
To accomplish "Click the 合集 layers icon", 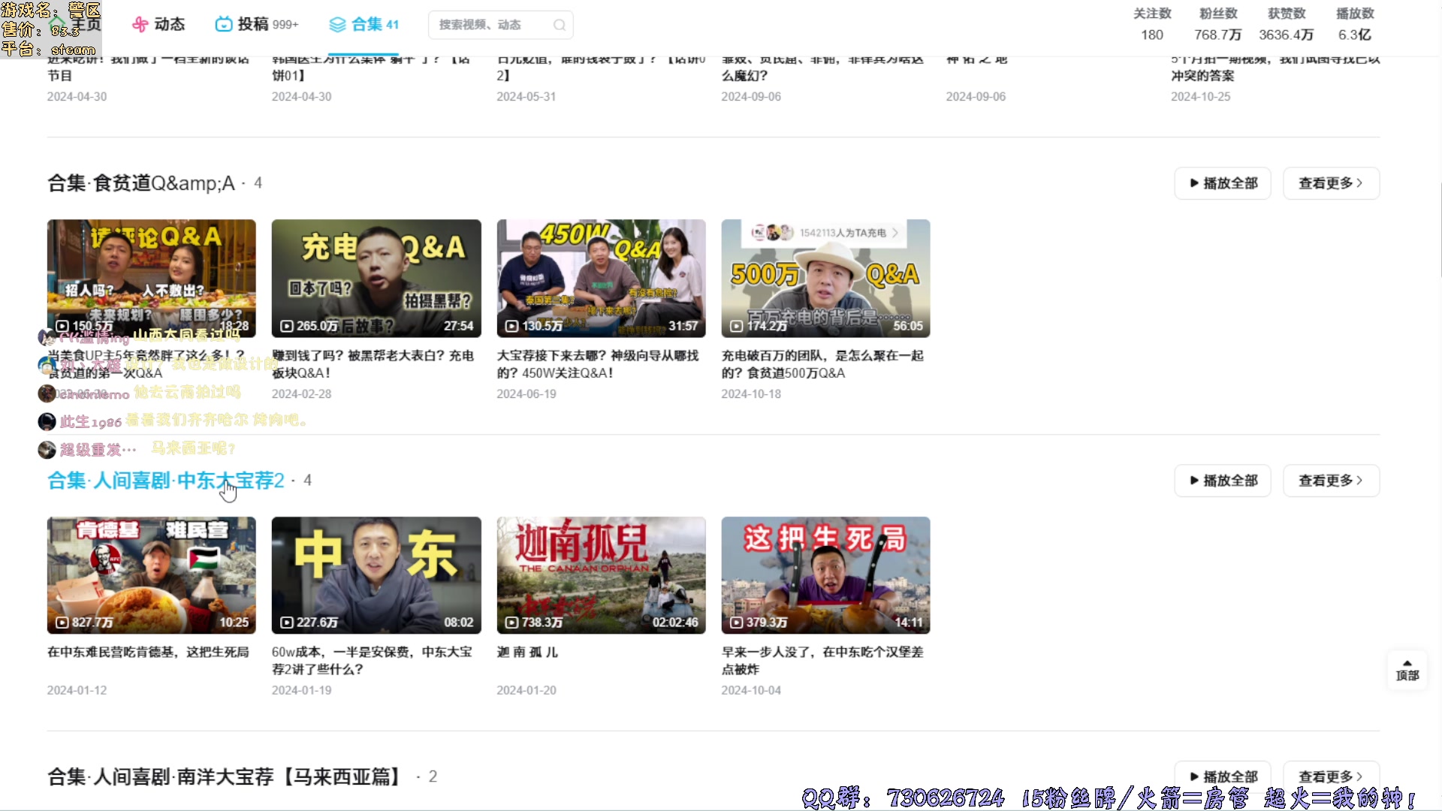I will click(337, 25).
